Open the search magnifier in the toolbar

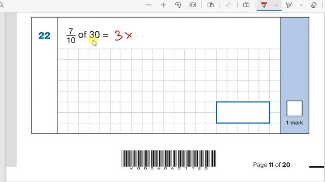point(1,5)
